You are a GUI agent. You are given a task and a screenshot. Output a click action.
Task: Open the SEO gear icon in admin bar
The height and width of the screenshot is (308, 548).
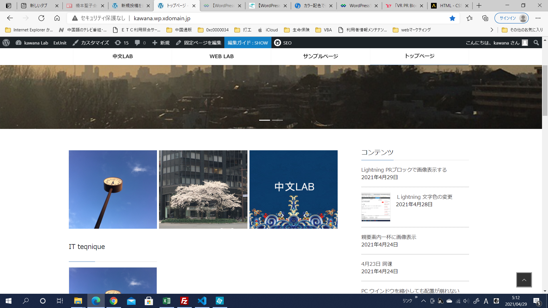[277, 43]
